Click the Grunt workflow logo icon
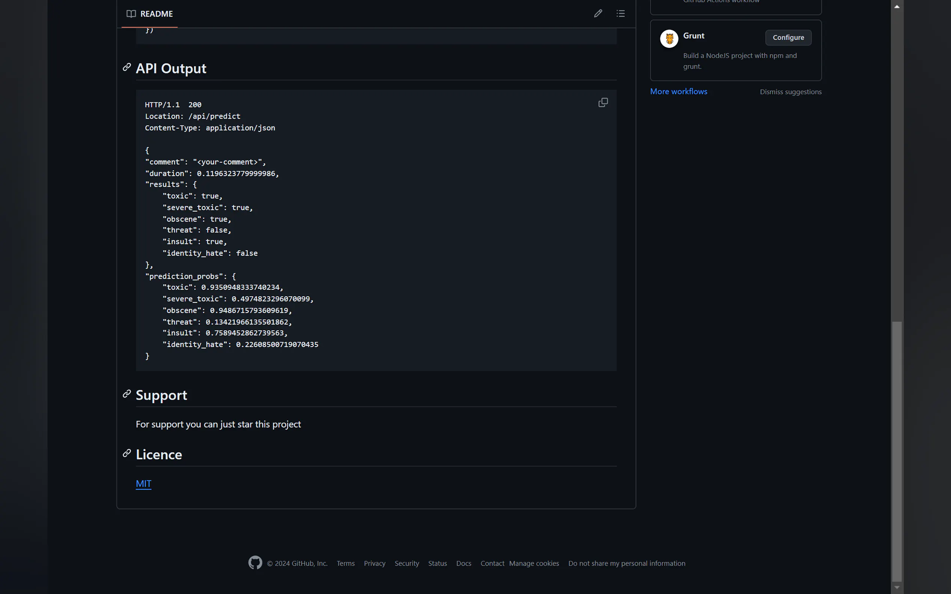This screenshot has height=594, width=951. click(669, 39)
